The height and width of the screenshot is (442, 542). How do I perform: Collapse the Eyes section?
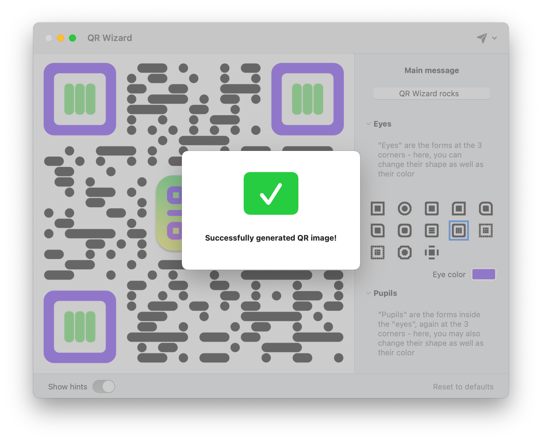pos(368,124)
